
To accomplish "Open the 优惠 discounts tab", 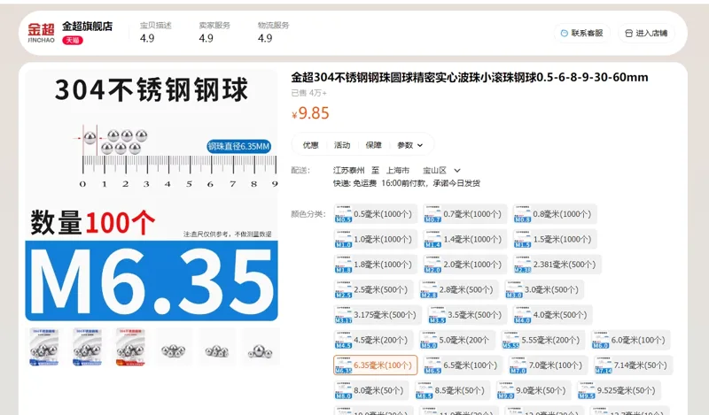I will (x=310, y=145).
